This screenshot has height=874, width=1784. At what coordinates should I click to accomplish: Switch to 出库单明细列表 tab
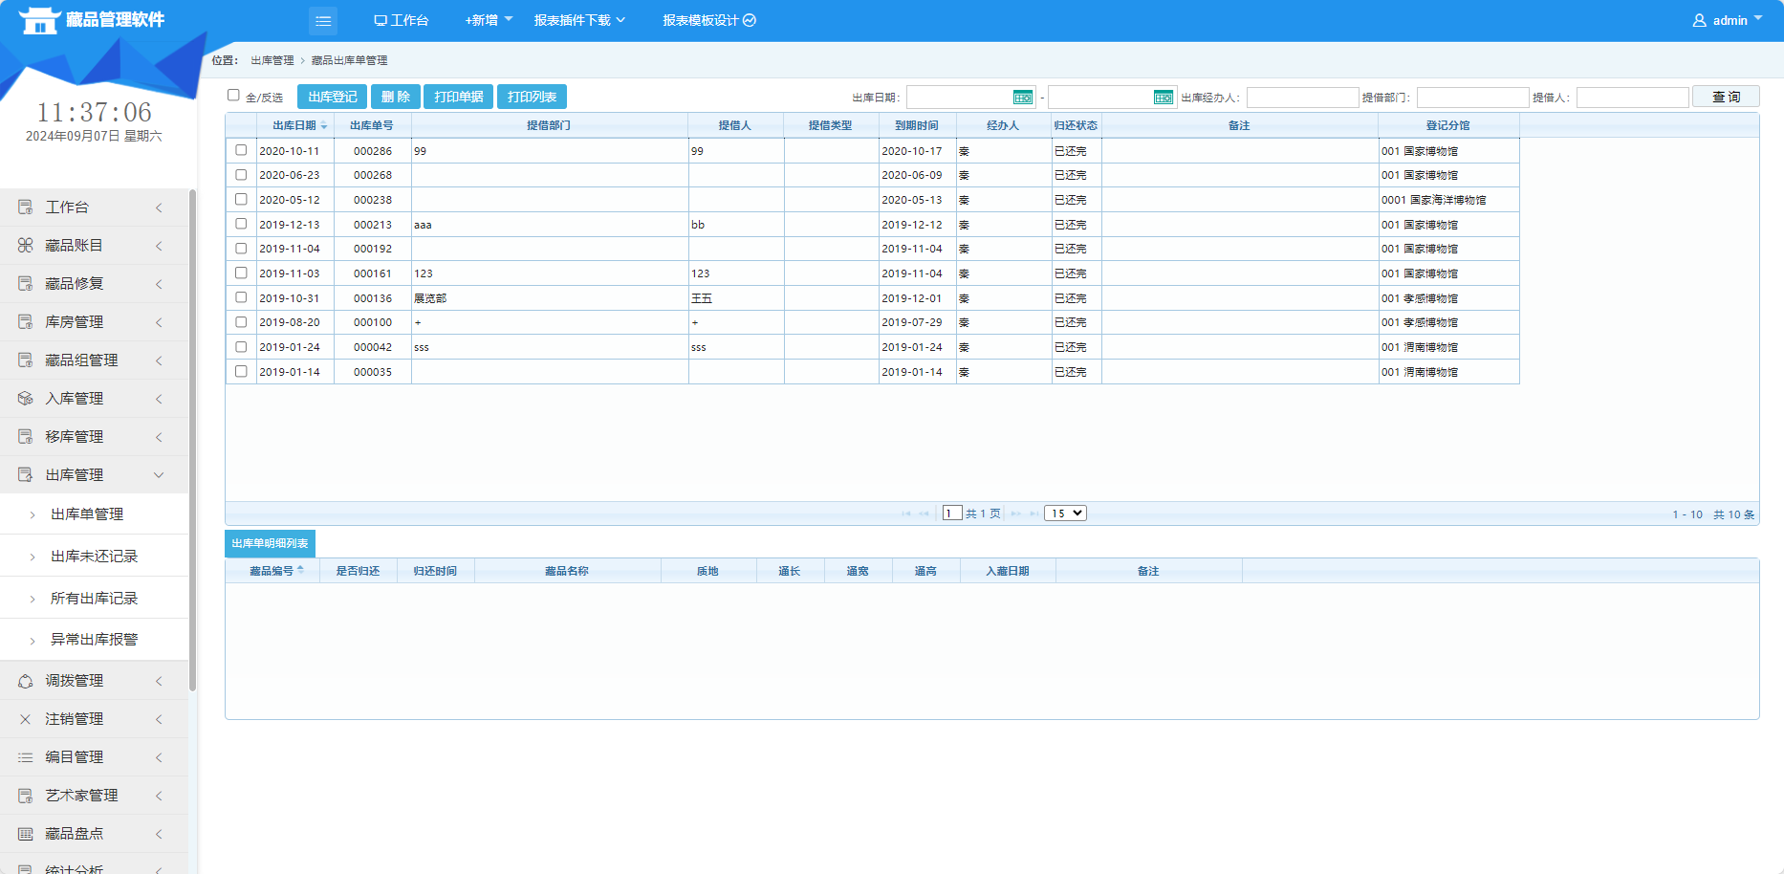tap(270, 543)
